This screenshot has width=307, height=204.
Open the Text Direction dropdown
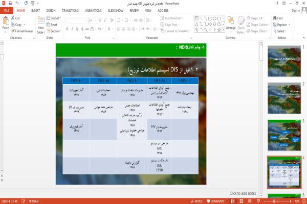(172, 18)
